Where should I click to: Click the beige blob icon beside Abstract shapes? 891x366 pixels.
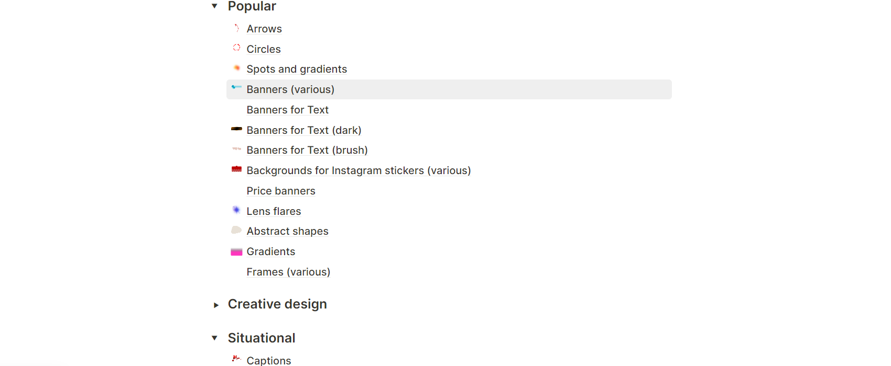click(x=236, y=231)
